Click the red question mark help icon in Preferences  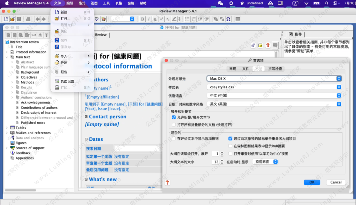point(167,182)
